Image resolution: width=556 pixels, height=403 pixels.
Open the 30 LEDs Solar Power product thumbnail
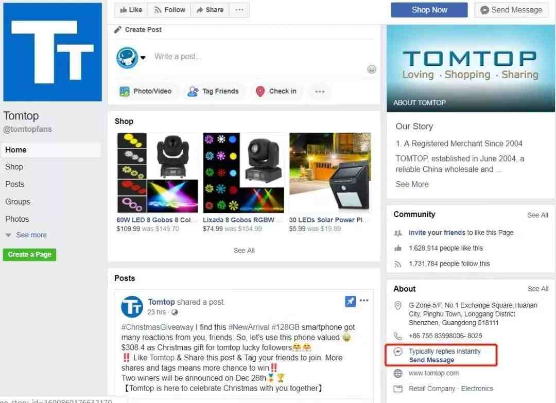pyautogui.click(x=330, y=172)
